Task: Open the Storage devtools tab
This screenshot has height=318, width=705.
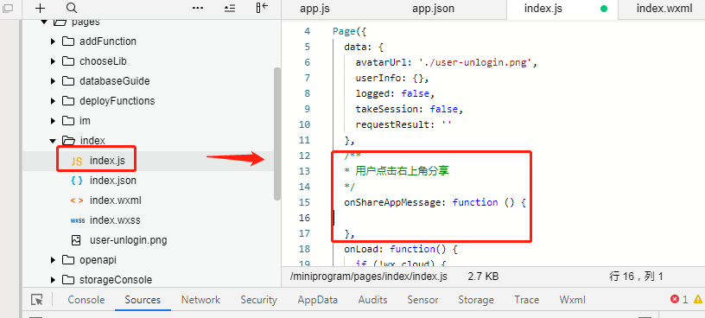Action: tap(476, 300)
